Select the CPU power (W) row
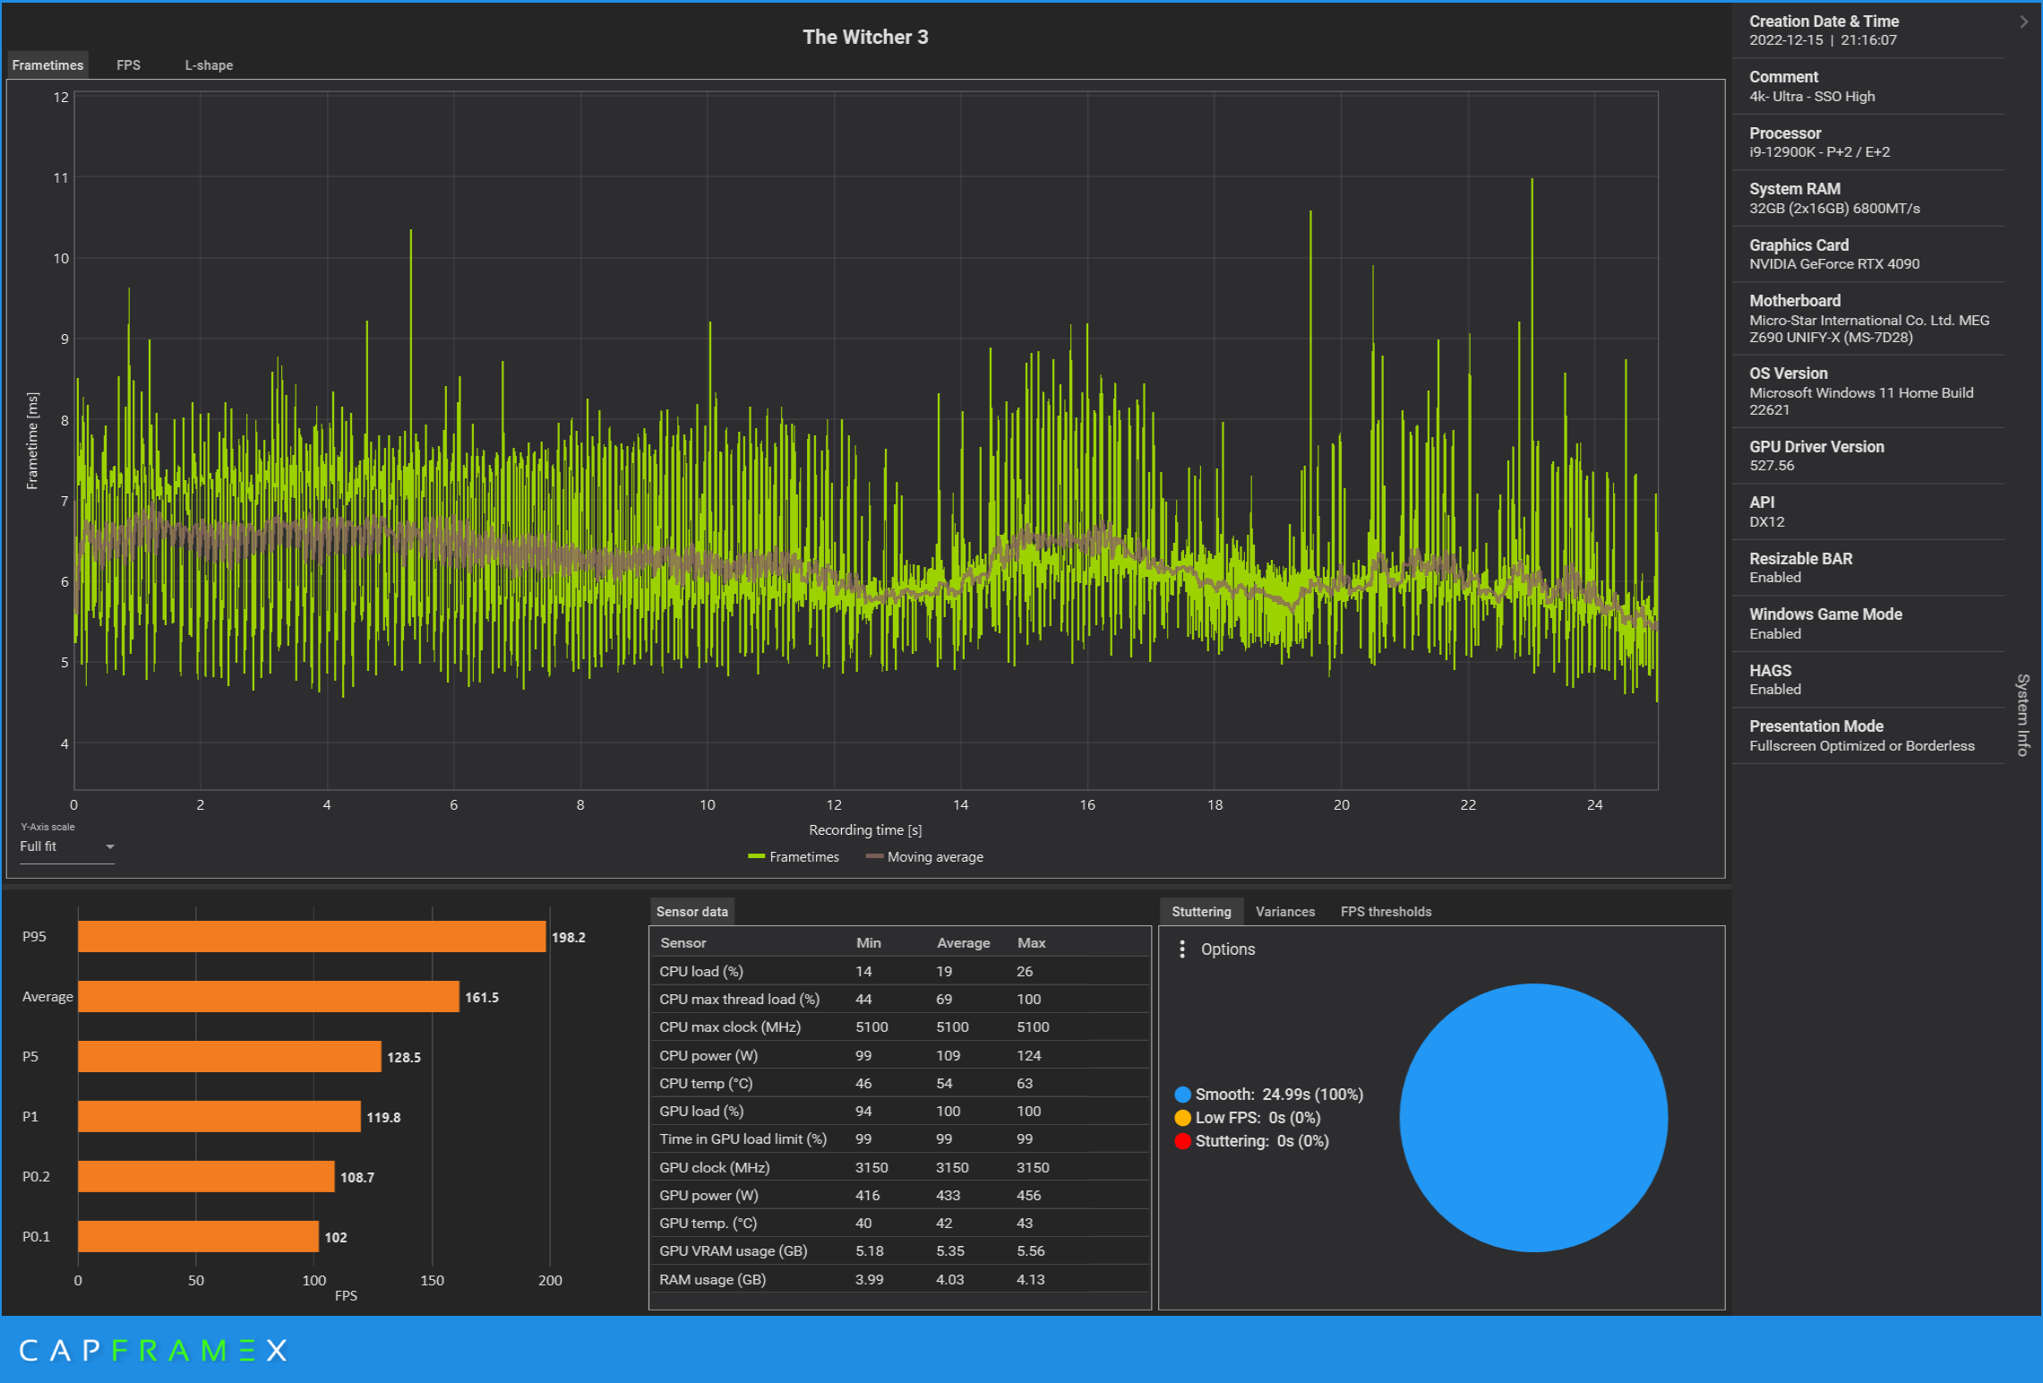 point(900,1056)
